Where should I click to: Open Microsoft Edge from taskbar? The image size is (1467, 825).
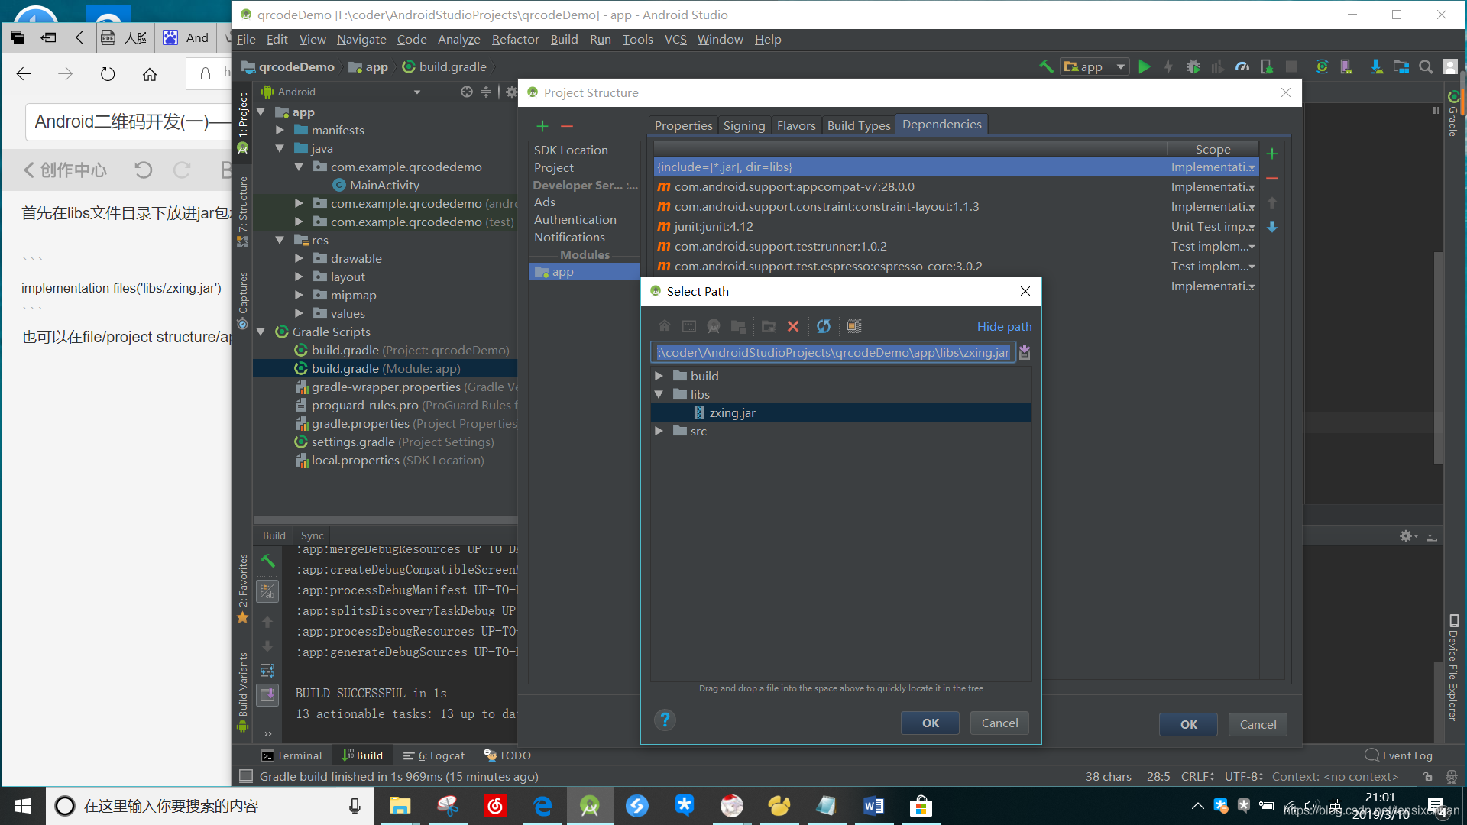(x=542, y=806)
